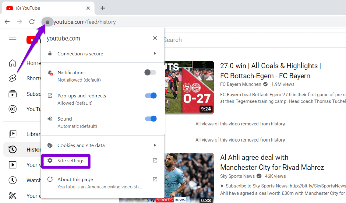This screenshot has height=203, width=346.
Task: Open YouTube Music sidebar icon
Action: [13, 109]
